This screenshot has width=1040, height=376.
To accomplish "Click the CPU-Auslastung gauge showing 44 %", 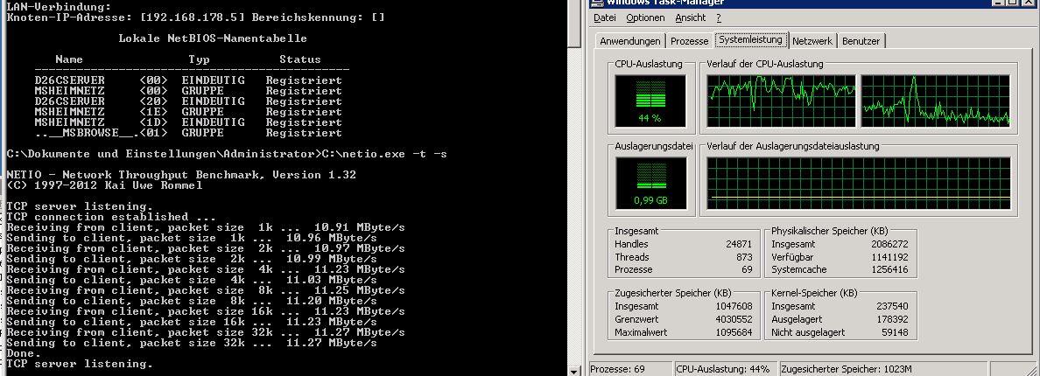I will click(650, 99).
